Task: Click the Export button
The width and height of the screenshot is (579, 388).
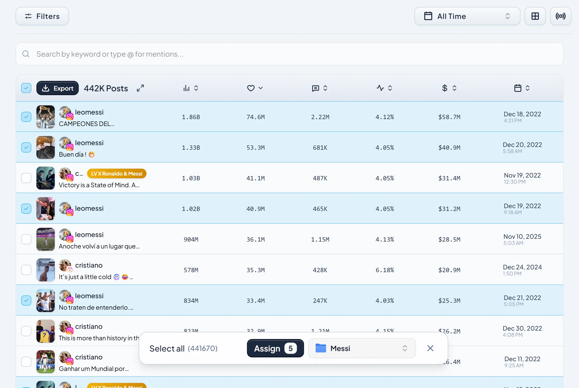Action: pos(58,88)
